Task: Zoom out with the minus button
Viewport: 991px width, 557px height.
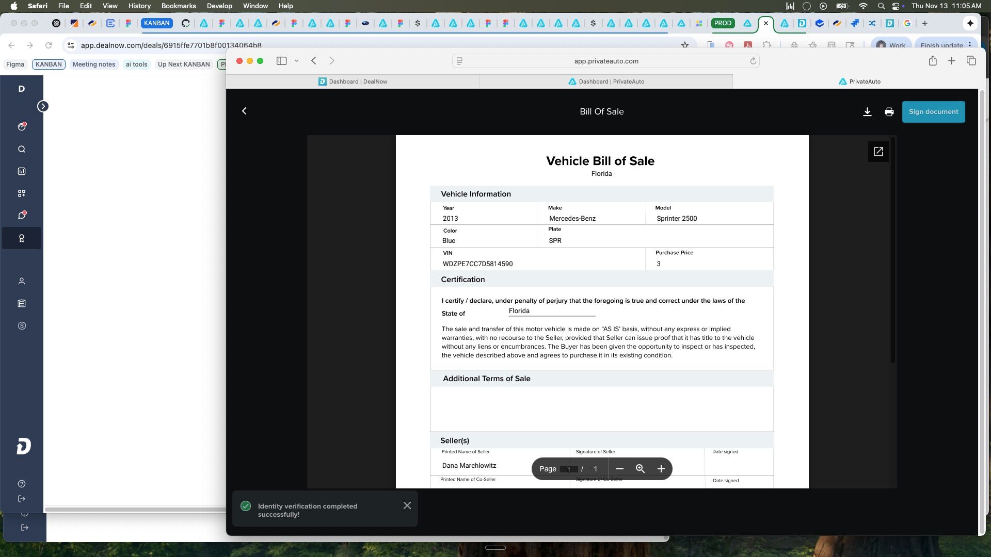Action: 620,469
